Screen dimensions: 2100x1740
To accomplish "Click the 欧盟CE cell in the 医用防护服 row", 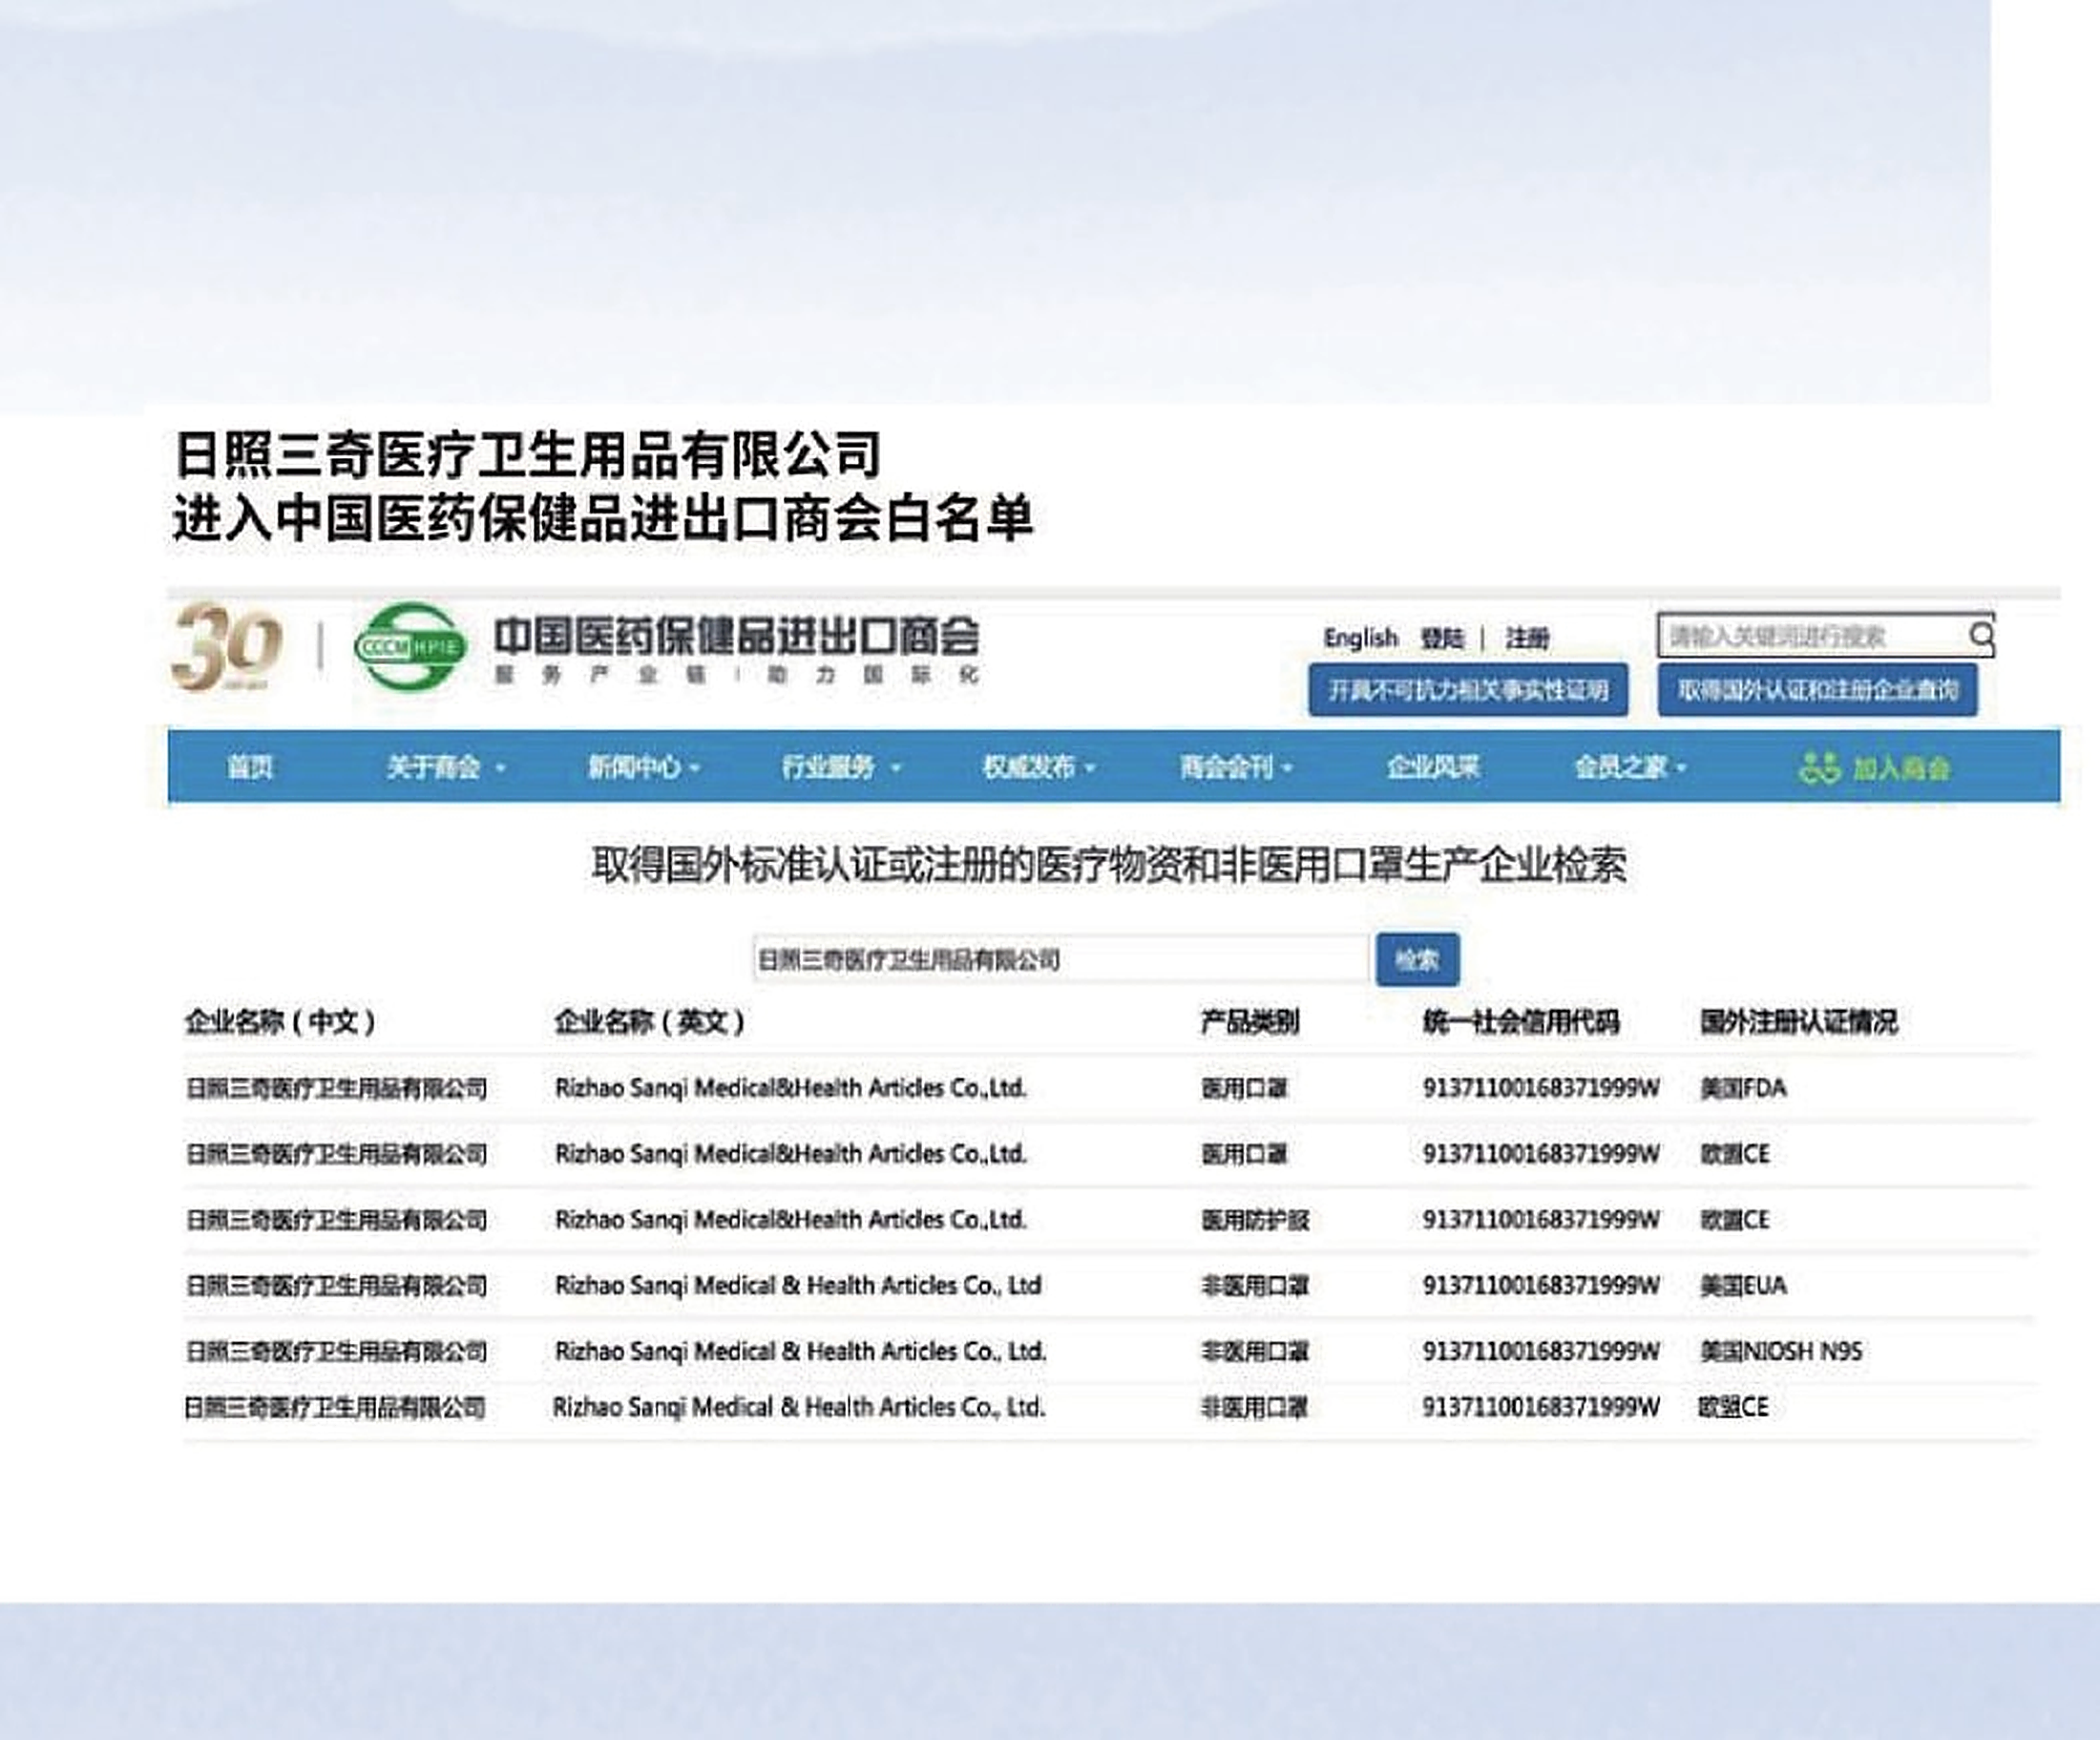I will 1735,1220.
